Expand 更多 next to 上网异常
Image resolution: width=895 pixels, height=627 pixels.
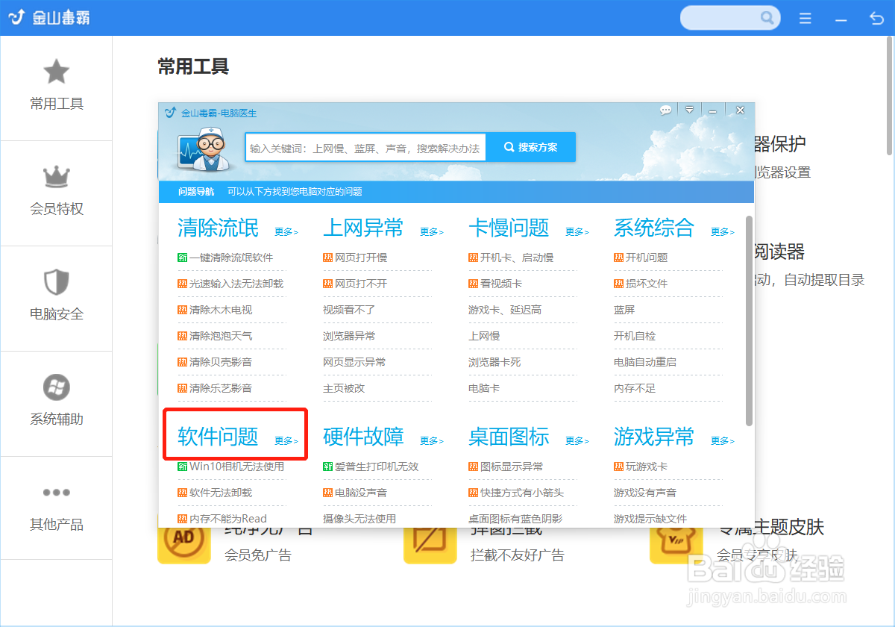point(432,231)
